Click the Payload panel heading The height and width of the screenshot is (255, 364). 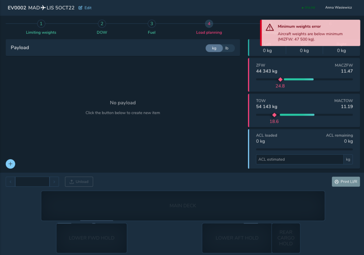[x=20, y=48]
